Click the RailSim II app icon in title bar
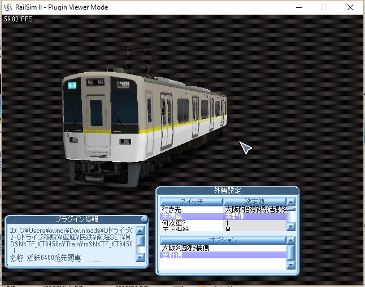365x287 pixels. tap(8, 7)
